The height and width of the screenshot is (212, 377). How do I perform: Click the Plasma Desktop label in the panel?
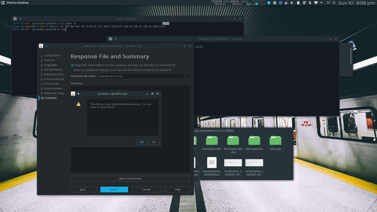(18, 3)
